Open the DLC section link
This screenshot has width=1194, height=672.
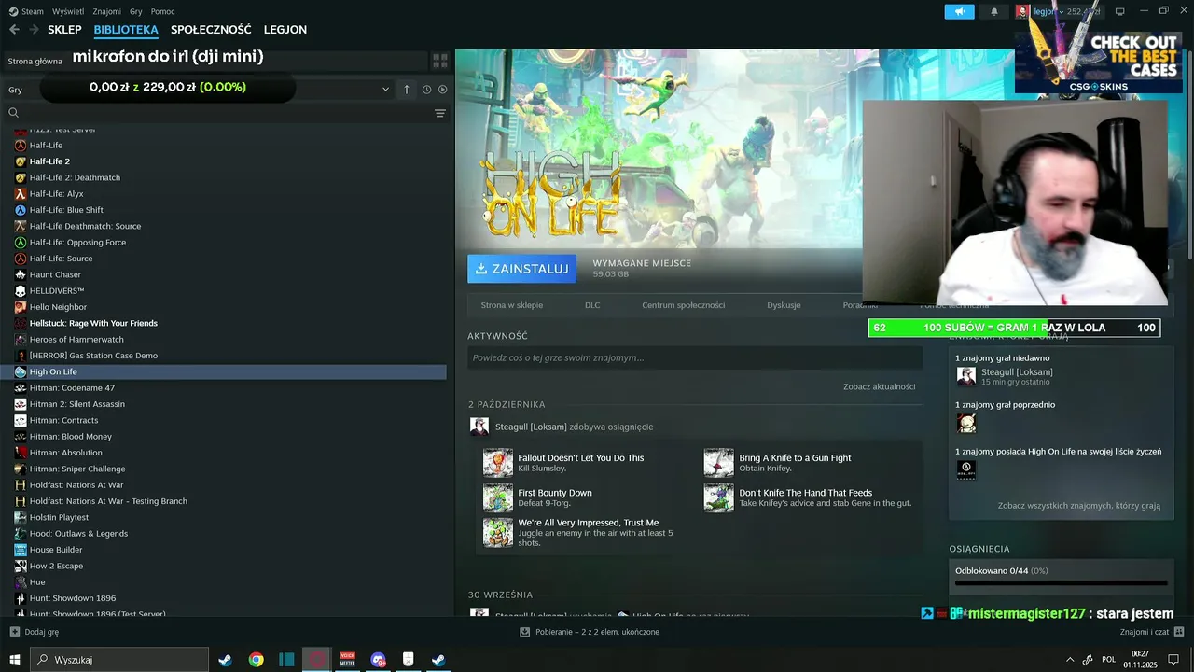pyautogui.click(x=592, y=305)
